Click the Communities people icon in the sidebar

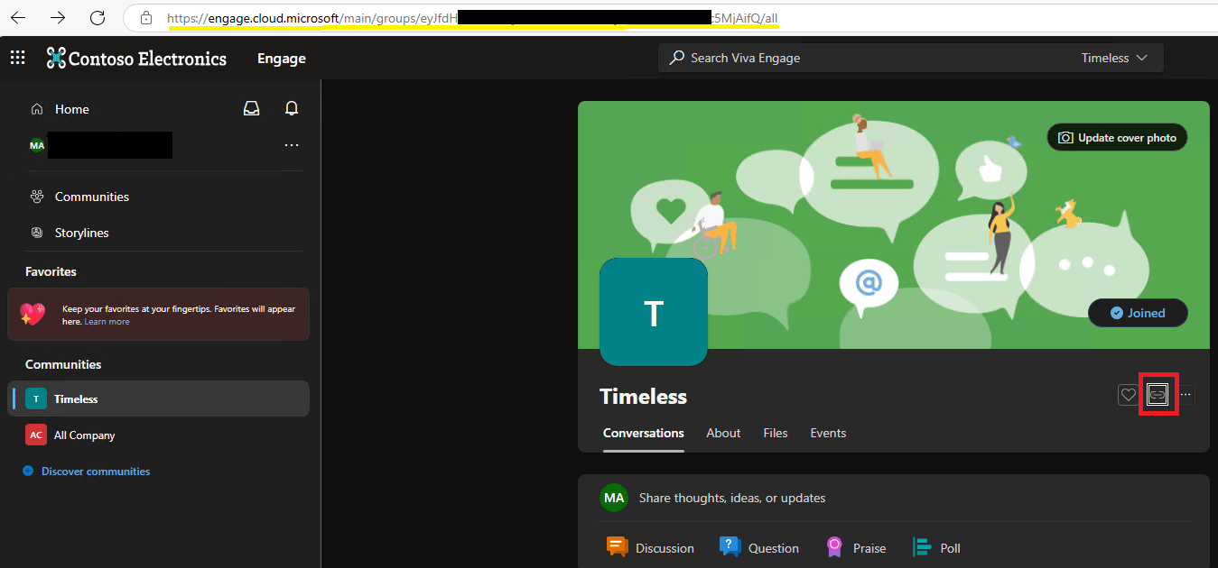[37, 197]
